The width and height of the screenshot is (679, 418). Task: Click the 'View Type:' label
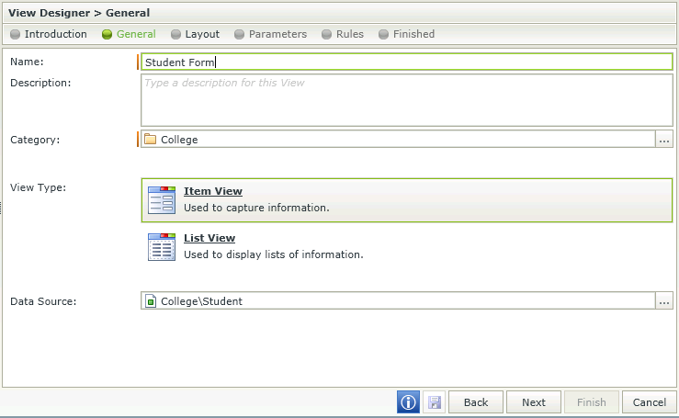coord(38,187)
